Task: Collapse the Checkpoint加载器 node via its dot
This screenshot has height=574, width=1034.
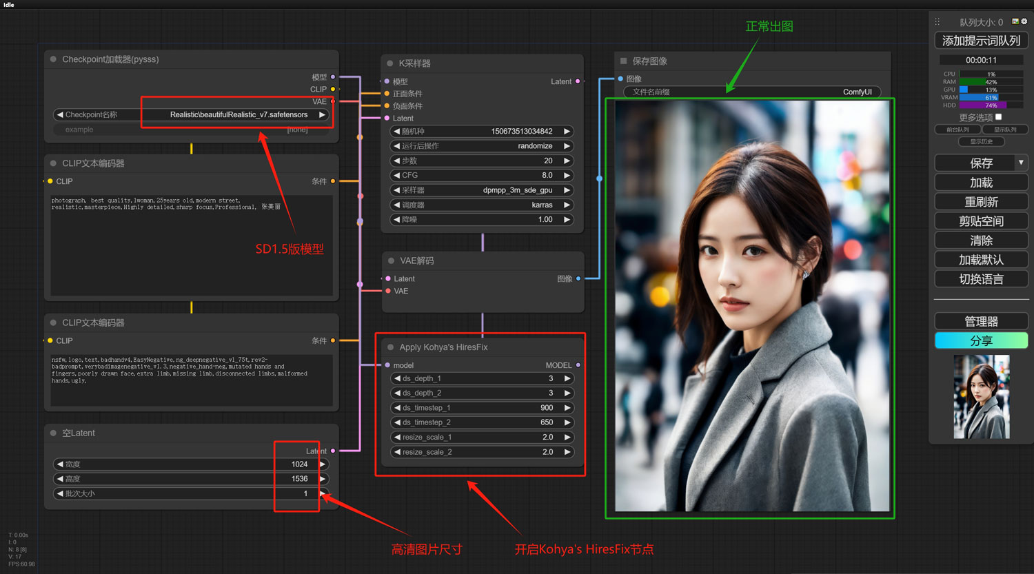Action: point(53,59)
